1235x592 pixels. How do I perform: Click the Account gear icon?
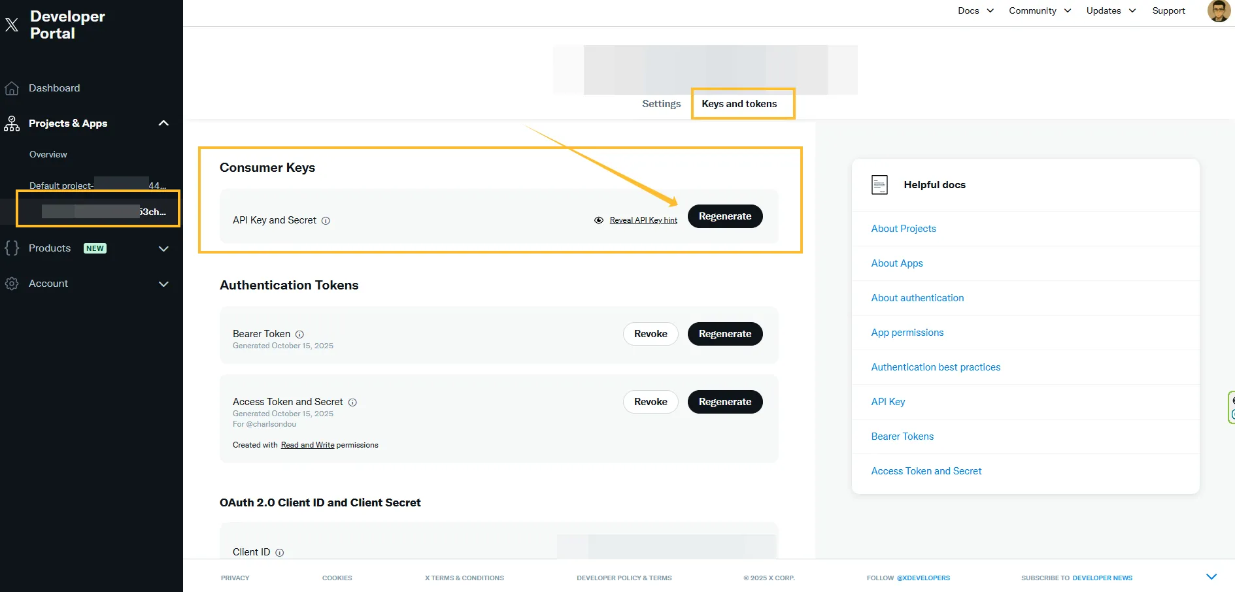[x=12, y=284]
